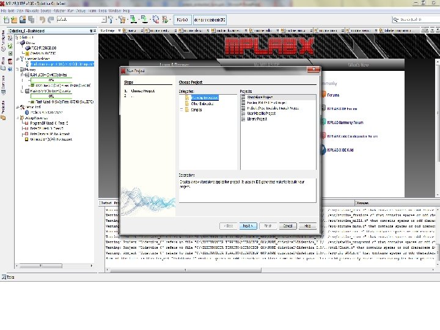Collapse the Compiler Toolchain tree node
The image size is (440, 330).
17,59
